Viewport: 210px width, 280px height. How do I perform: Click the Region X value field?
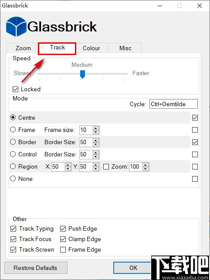[58, 166]
